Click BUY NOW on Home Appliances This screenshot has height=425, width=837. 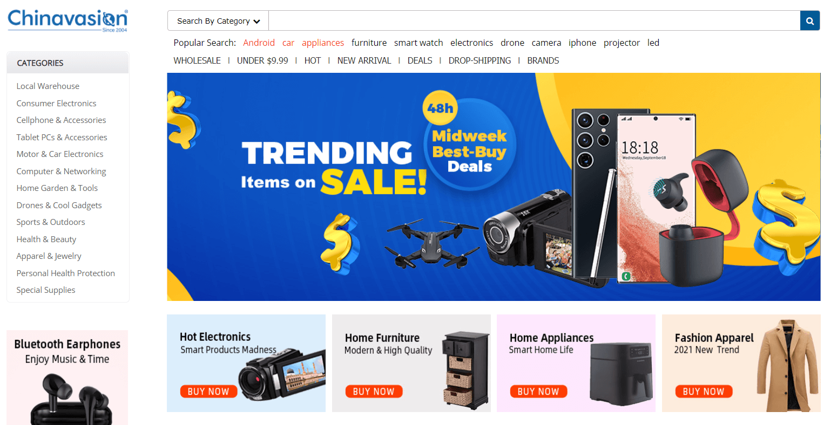pyautogui.click(x=538, y=392)
